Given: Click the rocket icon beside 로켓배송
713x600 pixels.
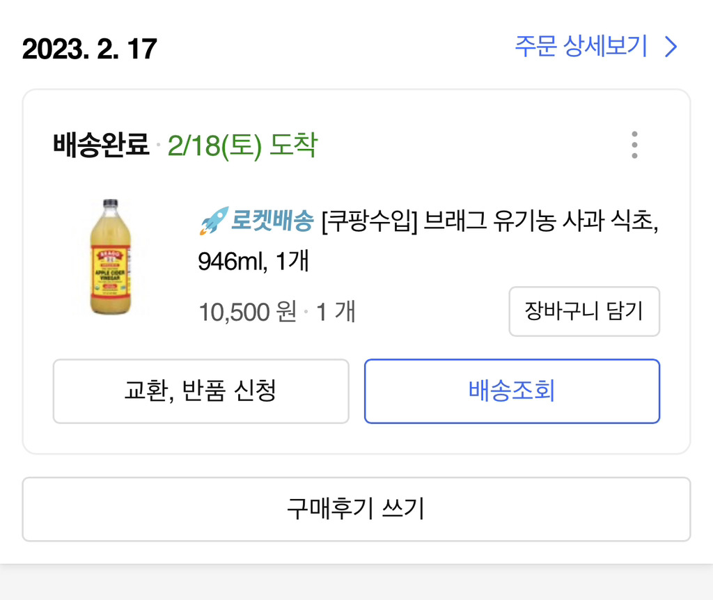Looking at the screenshot, I should (212, 220).
